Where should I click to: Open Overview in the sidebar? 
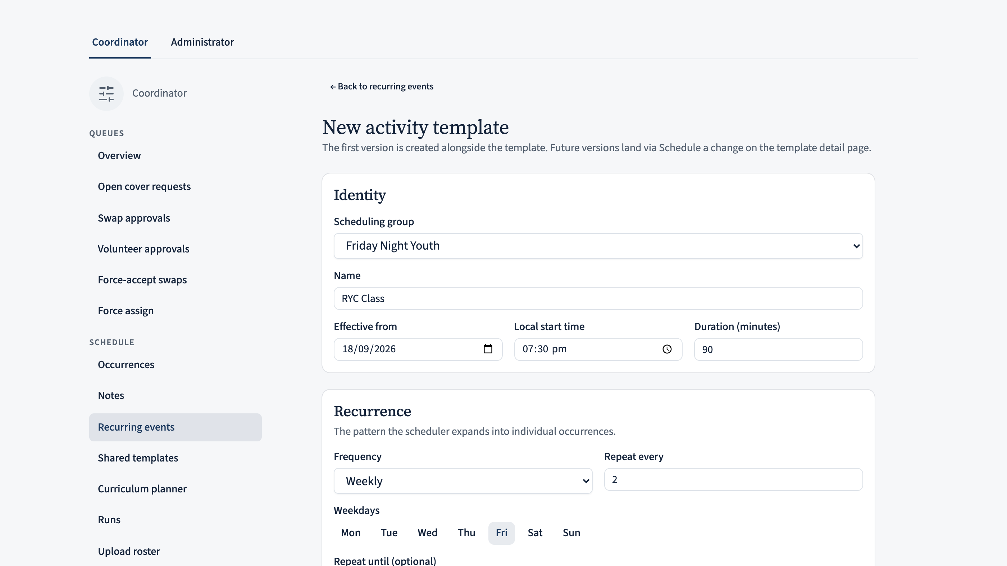(x=175, y=156)
